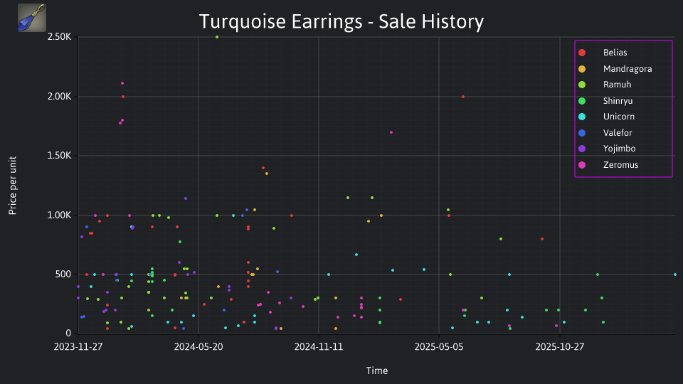
Task: Click the purple Yojimbo legend dot
Action: coord(582,149)
